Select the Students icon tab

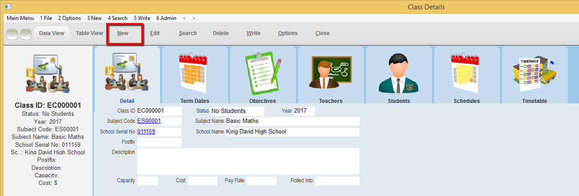click(x=399, y=73)
